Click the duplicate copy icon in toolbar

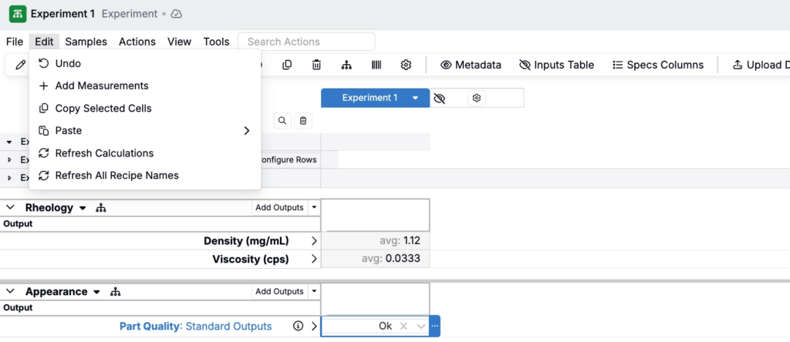[287, 65]
